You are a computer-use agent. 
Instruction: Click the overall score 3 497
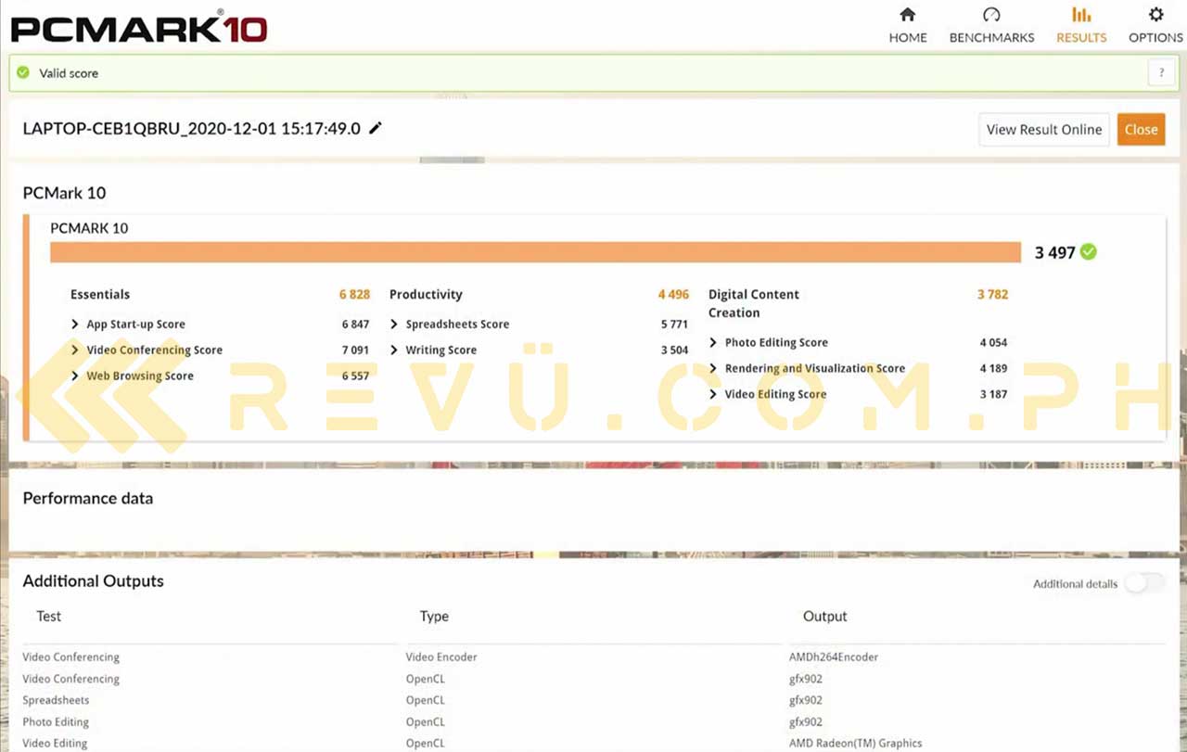(1054, 252)
